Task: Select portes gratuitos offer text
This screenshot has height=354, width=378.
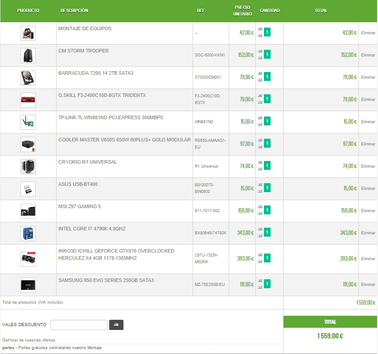Action: point(52,348)
